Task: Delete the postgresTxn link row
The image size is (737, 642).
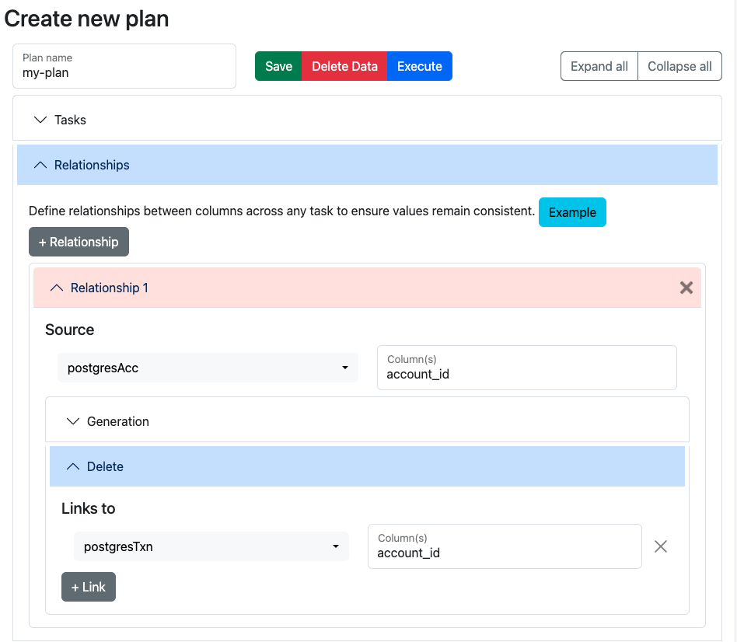Action: 660,546
